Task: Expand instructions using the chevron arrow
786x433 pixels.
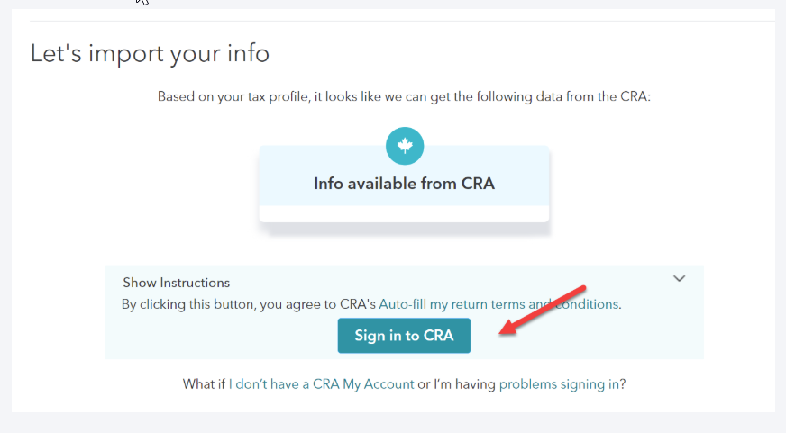Action: 680,279
